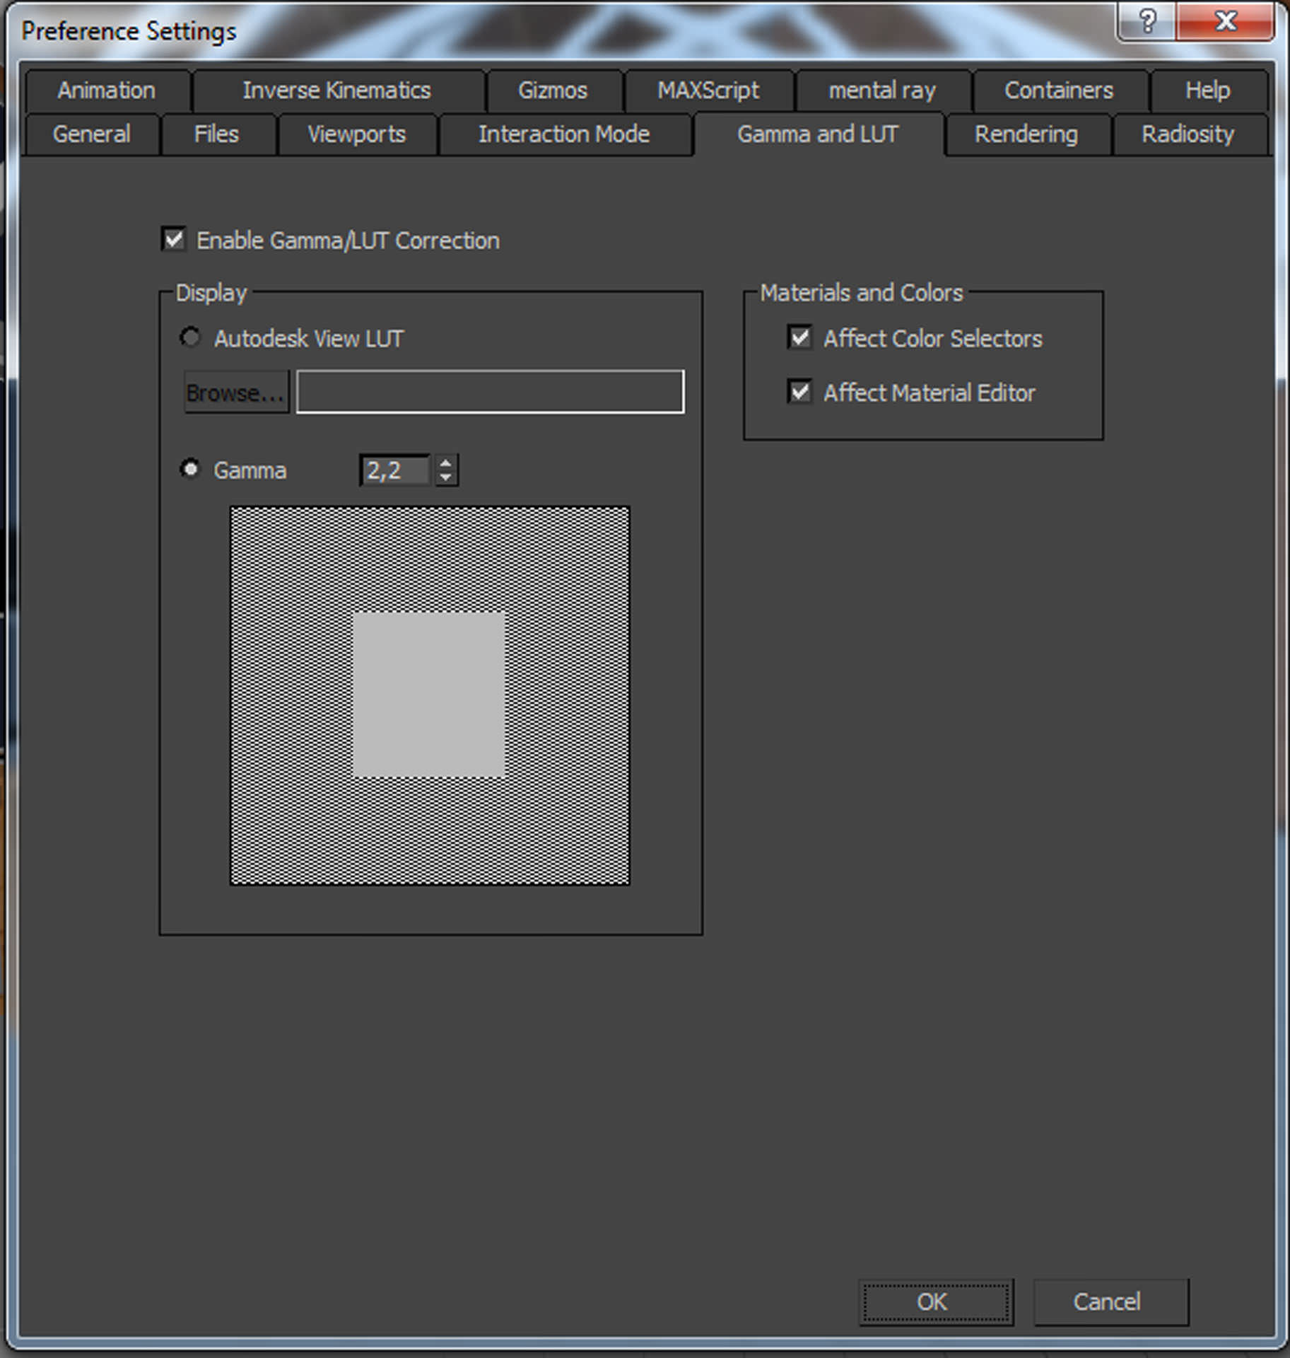
Task: Open the mental ray tab
Action: tap(882, 91)
